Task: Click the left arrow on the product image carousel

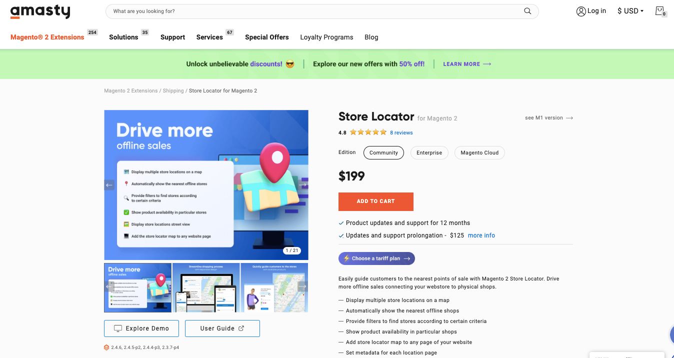Action: click(x=109, y=184)
